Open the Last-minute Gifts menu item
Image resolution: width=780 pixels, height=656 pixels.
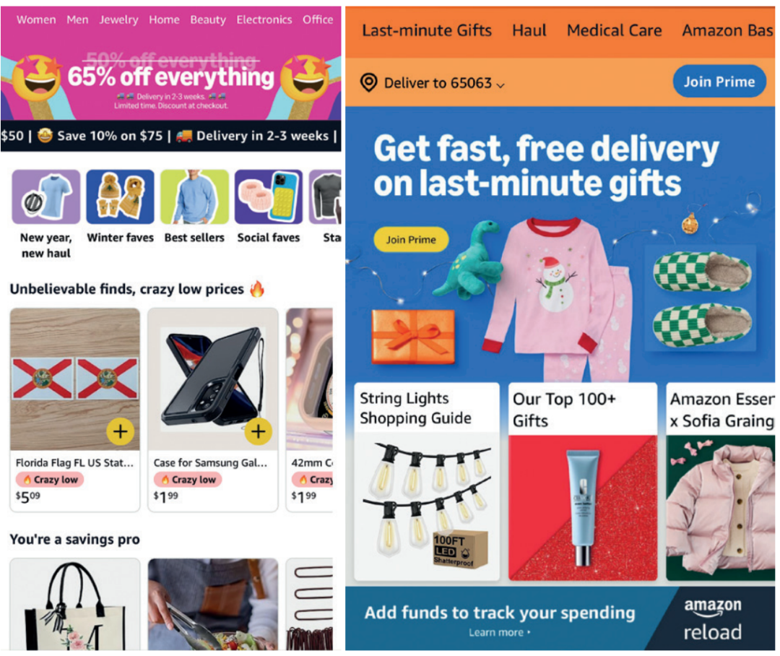coord(427,31)
